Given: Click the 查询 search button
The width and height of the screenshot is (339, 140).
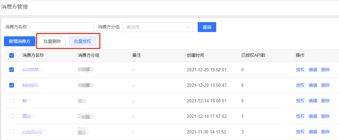Looking at the screenshot, I should [x=207, y=27].
